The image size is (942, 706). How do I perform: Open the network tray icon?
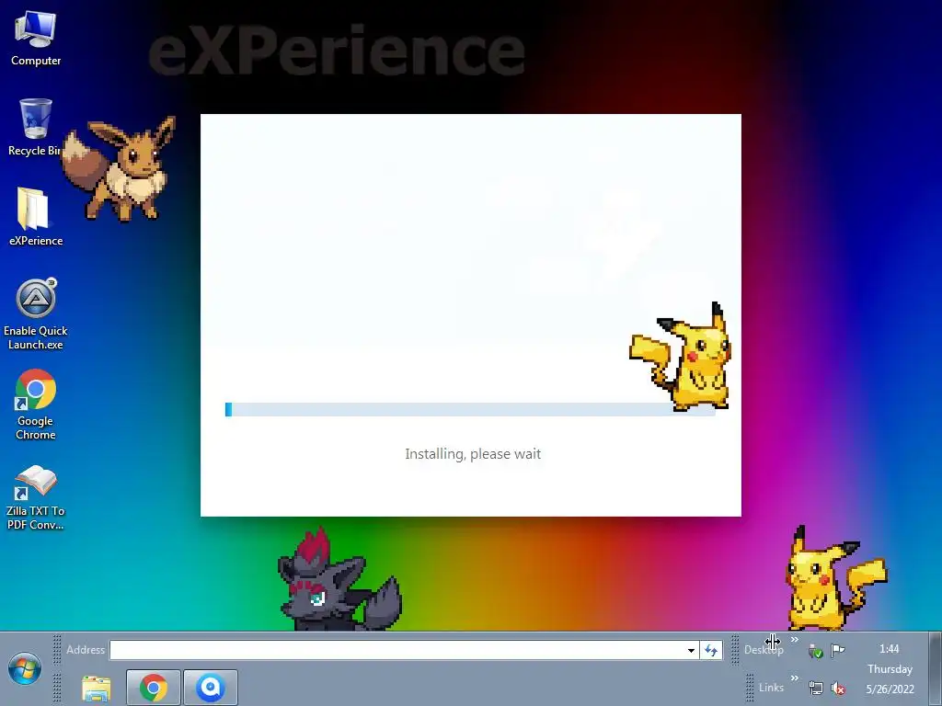(x=815, y=688)
